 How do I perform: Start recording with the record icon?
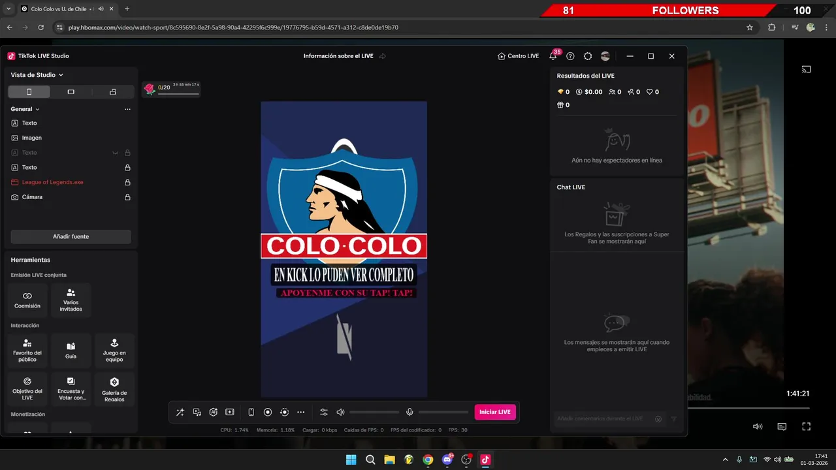click(268, 412)
